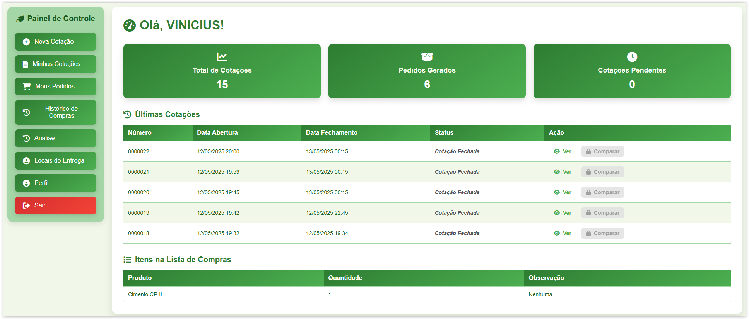Click the eye icon for quotation 0000022
This screenshot has width=749, height=319.
tap(557, 151)
